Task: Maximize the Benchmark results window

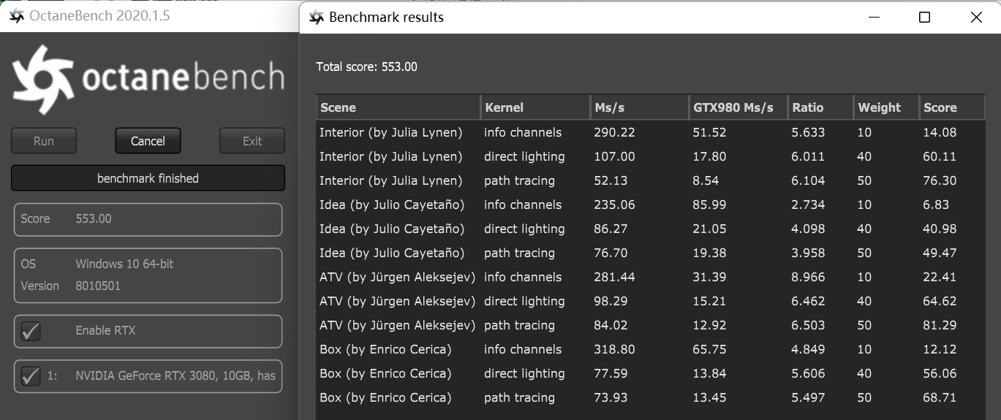Action: 924,17
